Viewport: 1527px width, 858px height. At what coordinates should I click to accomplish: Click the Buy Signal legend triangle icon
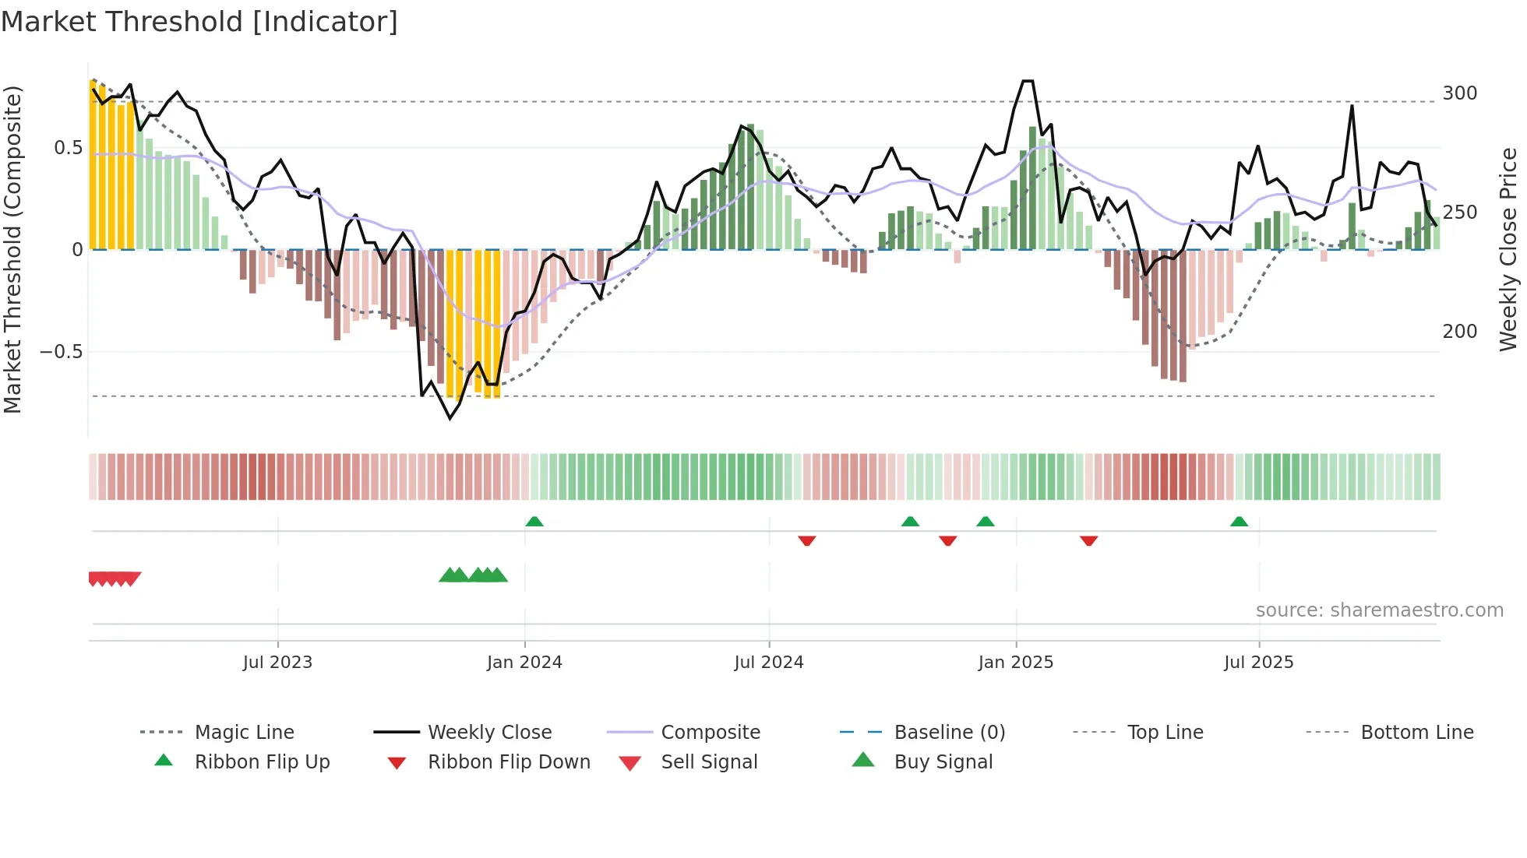pyautogui.click(x=863, y=760)
